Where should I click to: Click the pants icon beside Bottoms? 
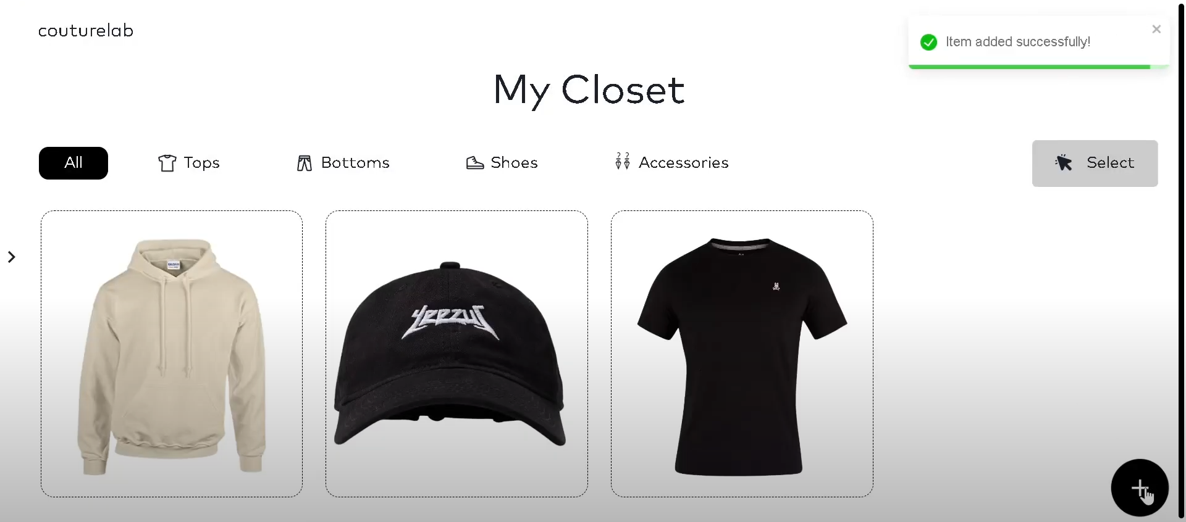click(305, 163)
